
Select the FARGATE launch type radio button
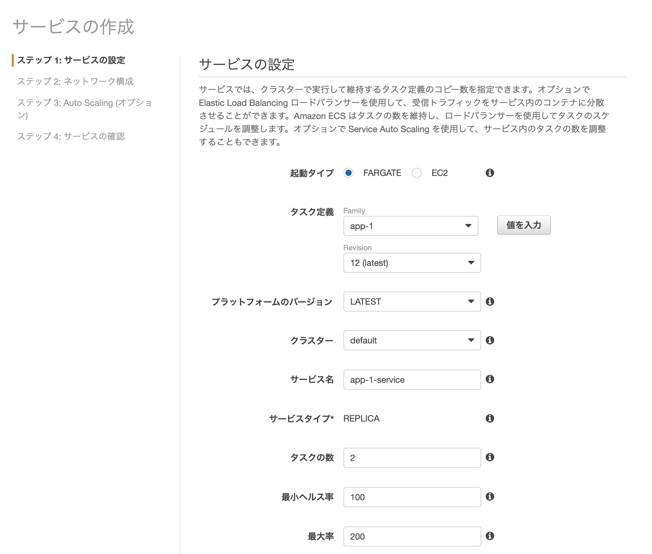[x=349, y=173]
